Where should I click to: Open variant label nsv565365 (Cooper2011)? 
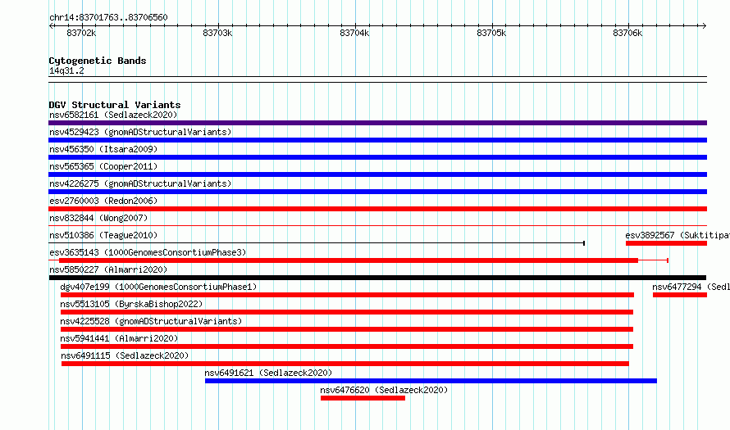(x=103, y=166)
